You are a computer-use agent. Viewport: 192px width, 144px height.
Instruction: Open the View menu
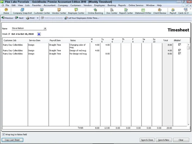tap(20, 5)
